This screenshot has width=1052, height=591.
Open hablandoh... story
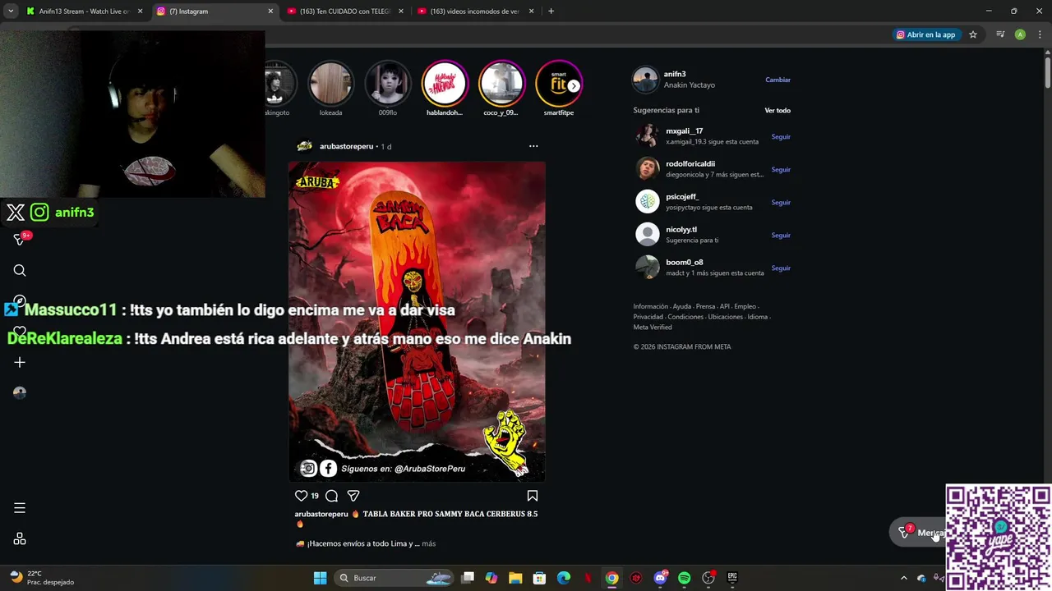[x=445, y=84]
